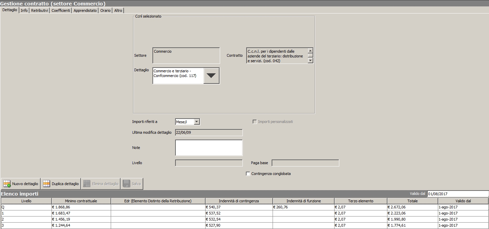Click the Elimina dettaglio icon
The image size is (489, 229).
87,184
